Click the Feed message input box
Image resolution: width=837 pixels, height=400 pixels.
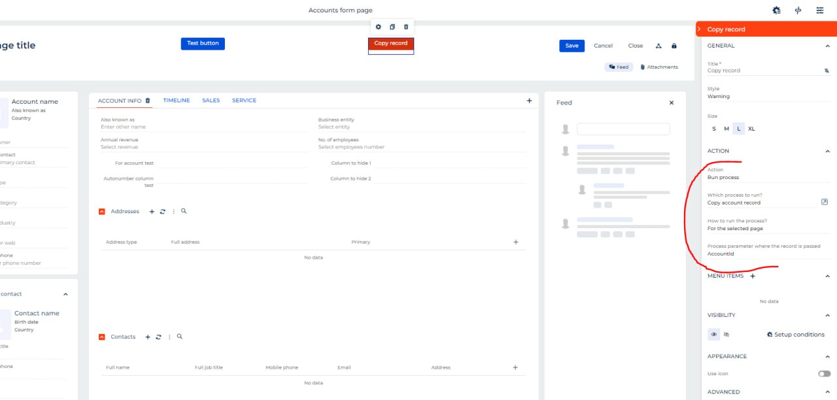pyautogui.click(x=623, y=129)
